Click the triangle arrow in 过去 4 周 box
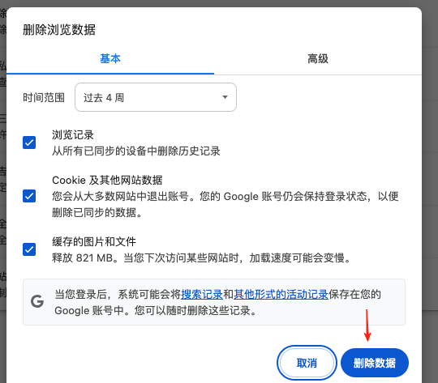Screen dimensions: 438x383 point(225,97)
